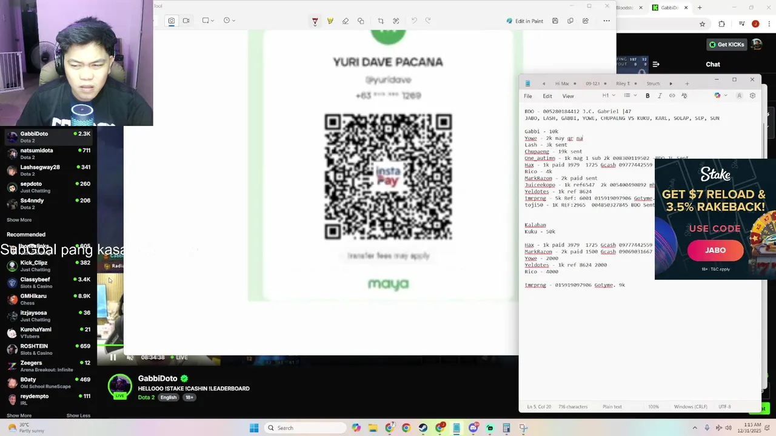
Task: Click the undo arrow in Snipping Tool
Action: tap(414, 21)
